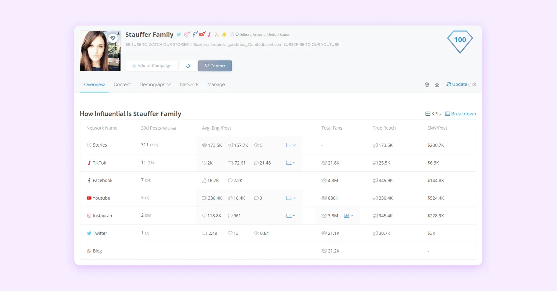Click the Total Fans column header
The width and height of the screenshot is (557, 291).
(332, 128)
